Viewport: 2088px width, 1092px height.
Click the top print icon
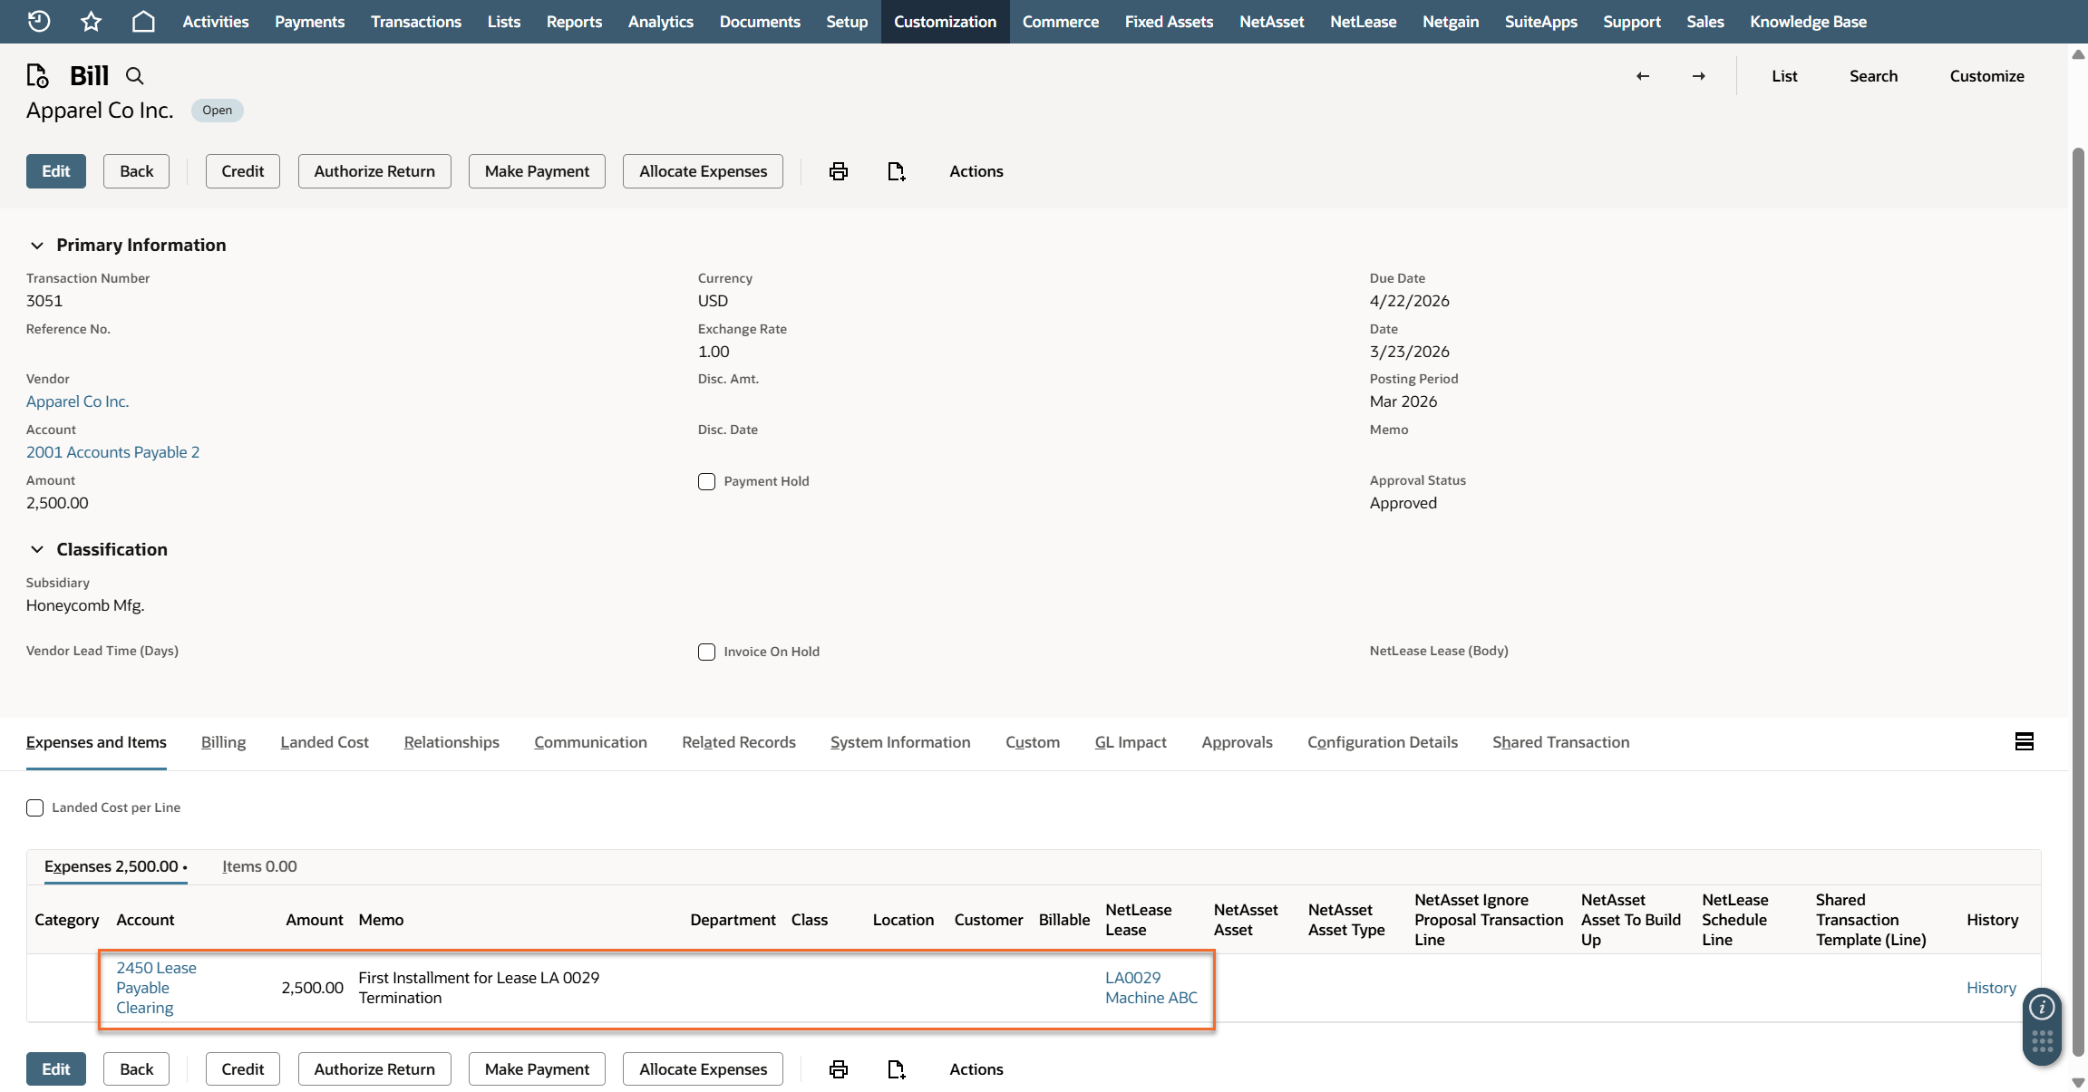(839, 171)
